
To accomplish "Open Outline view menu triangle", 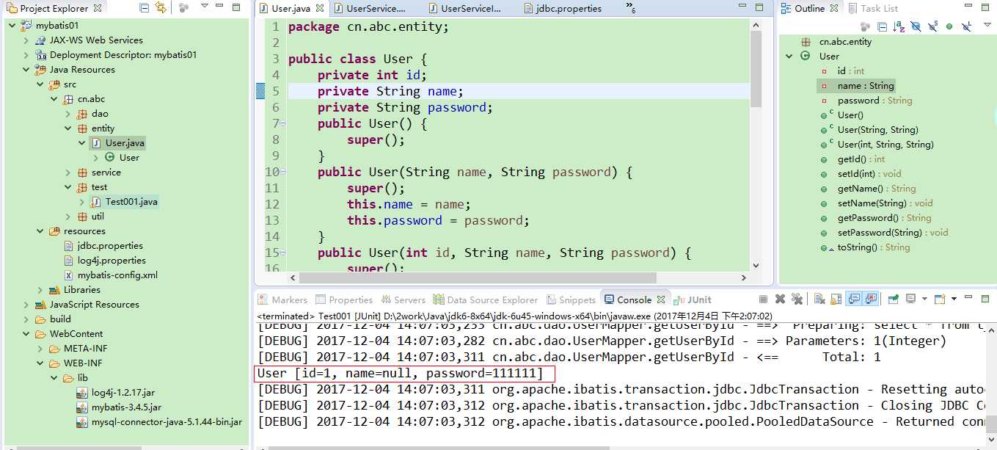I will click(x=987, y=25).
